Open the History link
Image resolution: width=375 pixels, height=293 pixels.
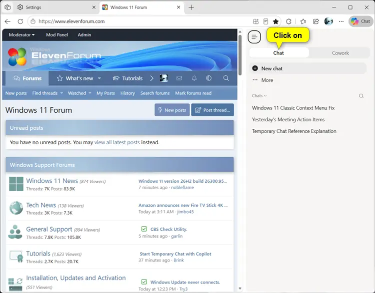click(x=127, y=93)
